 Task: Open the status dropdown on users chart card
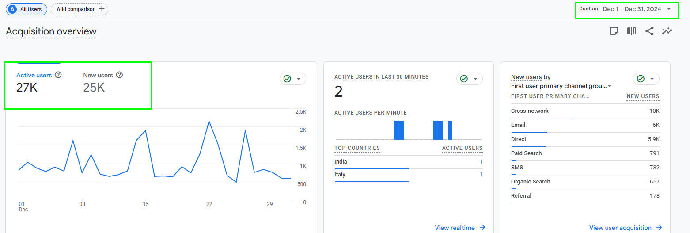click(292, 79)
